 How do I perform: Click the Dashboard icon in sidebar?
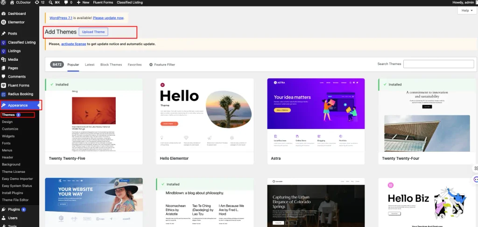[x=4, y=14]
